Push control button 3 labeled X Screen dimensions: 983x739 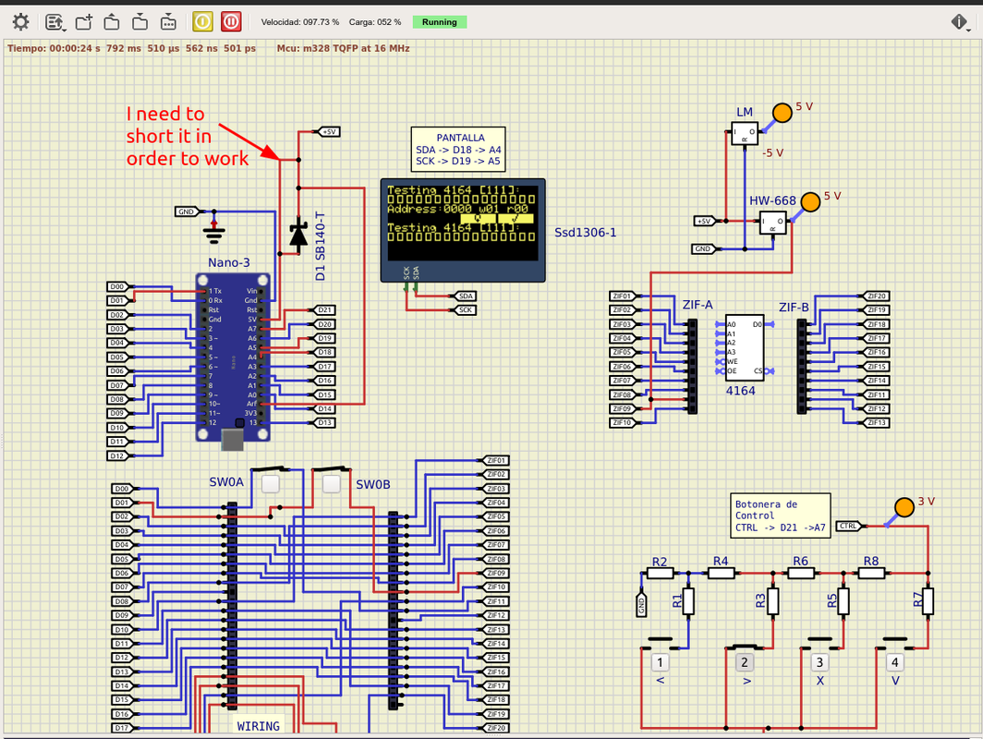(x=819, y=662)
